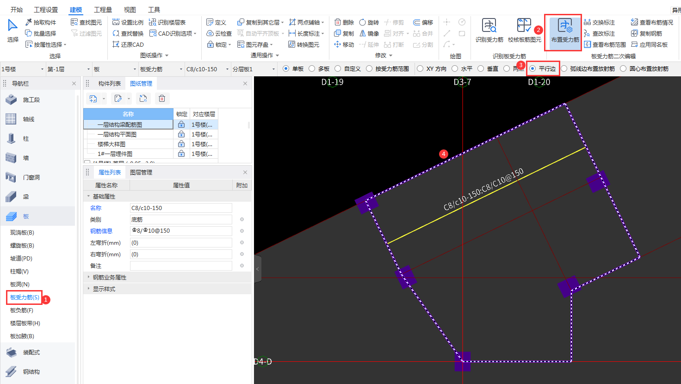Open 识别楼层表 floor table recognition
This screenshot has height=384, width=681.
pyautogui.click(x=167, y=22)
